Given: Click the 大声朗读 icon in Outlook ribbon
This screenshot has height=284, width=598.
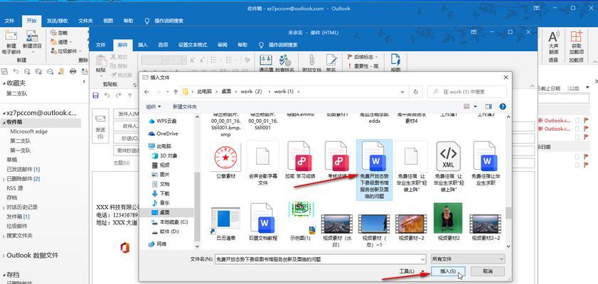Looking at the screenshot, I should [553, 43].
